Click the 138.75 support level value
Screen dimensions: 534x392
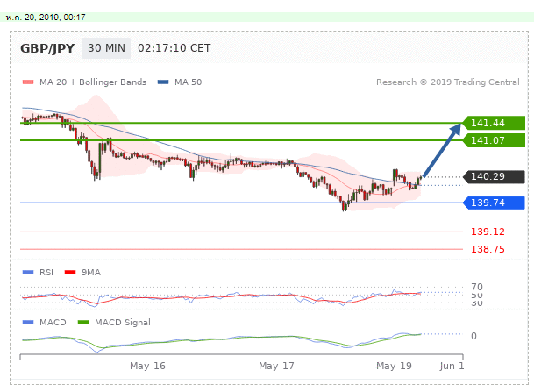(x=486, y=249)
